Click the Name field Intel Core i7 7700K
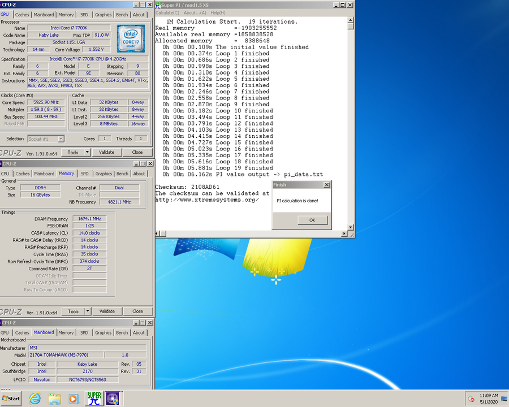Viewport: 509px width, 407px height. tap(69, 28)
